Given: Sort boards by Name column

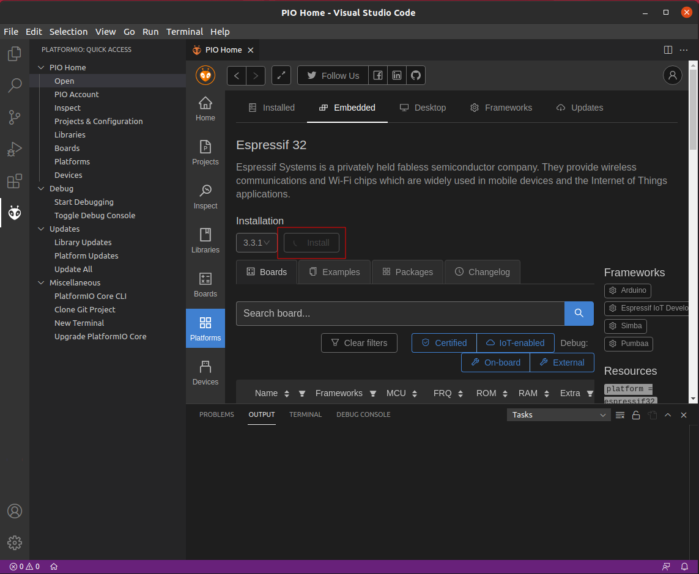Looking at the screenshot, I should click(287, 394).
